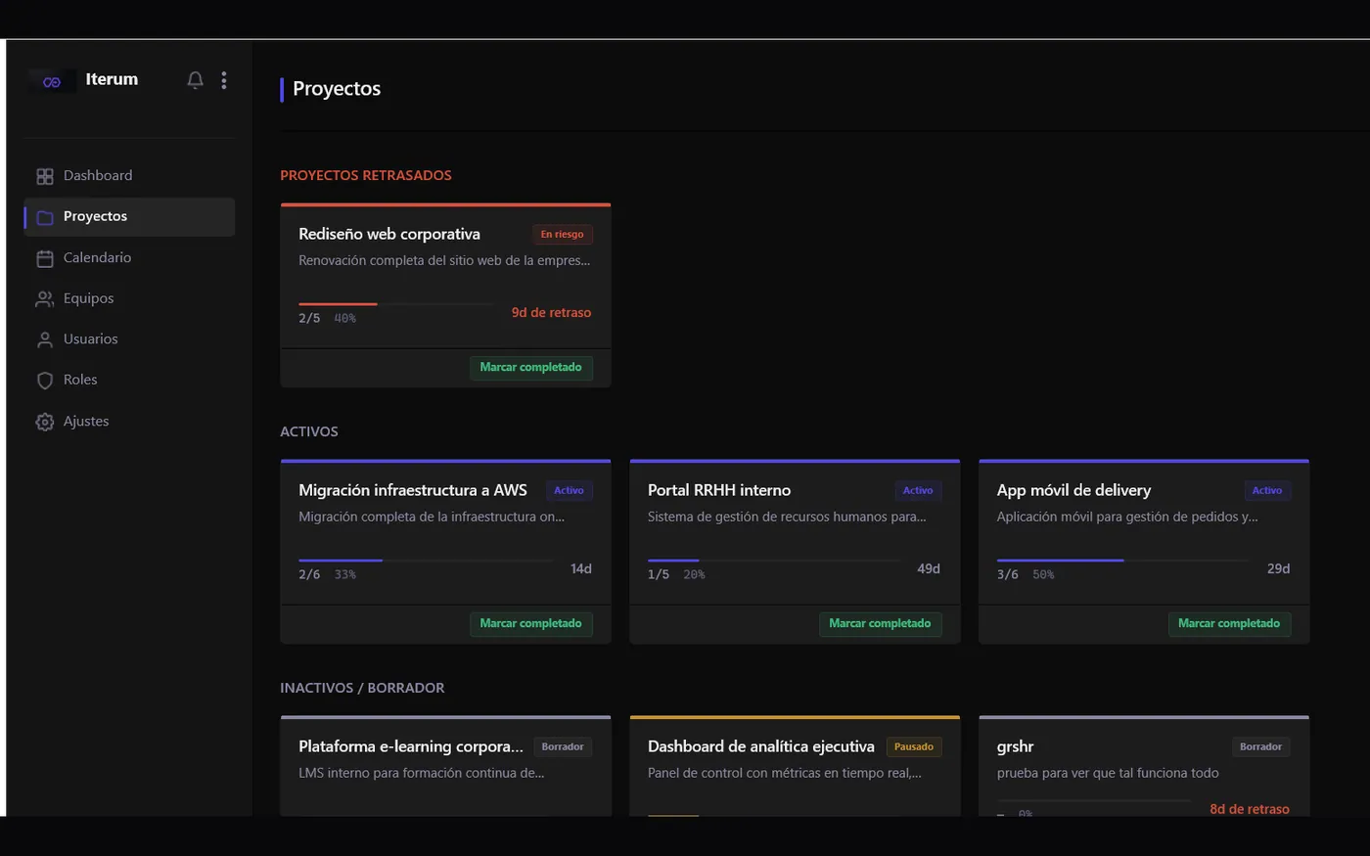Image resolution: width=1370 pixels, height=856 pixels.
Task: Click the Iterum infinity logo icon
Action: click(52, 82)
